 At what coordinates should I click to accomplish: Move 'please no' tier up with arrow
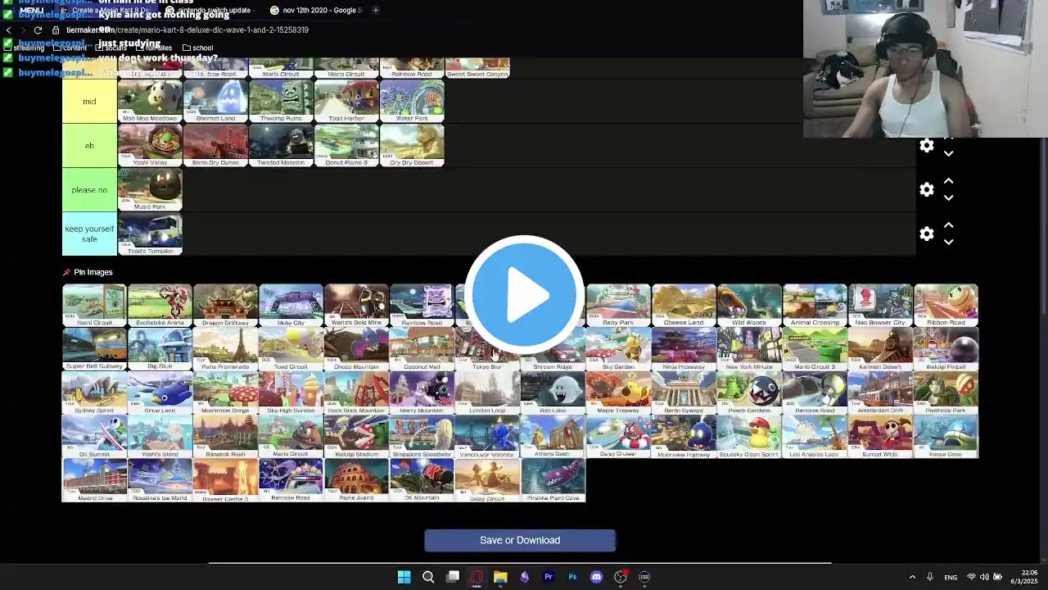[948, 181]
